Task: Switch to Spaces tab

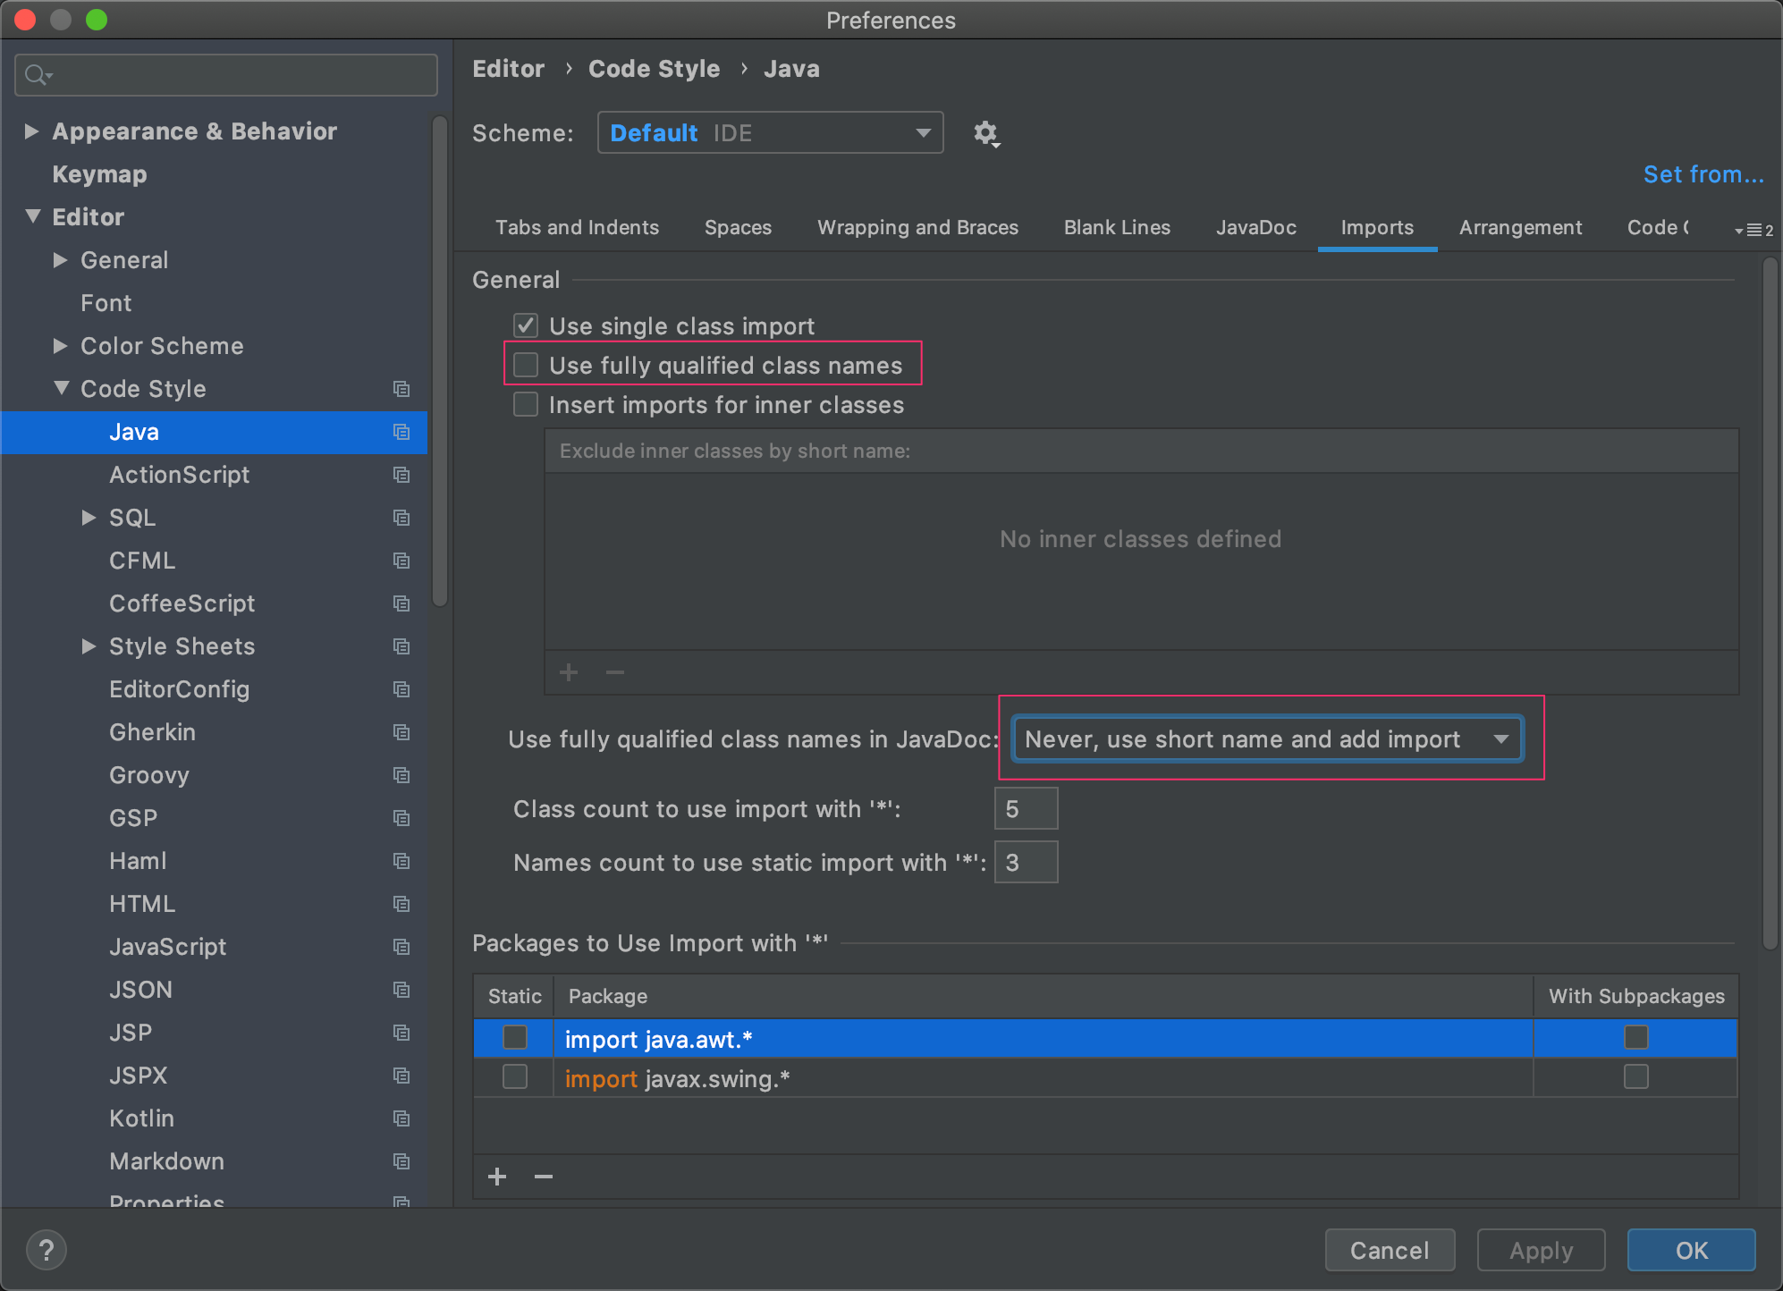Action: 738,228
